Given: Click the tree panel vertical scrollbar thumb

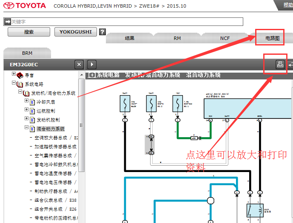Looking at the screenshot, I should (82, 125).
